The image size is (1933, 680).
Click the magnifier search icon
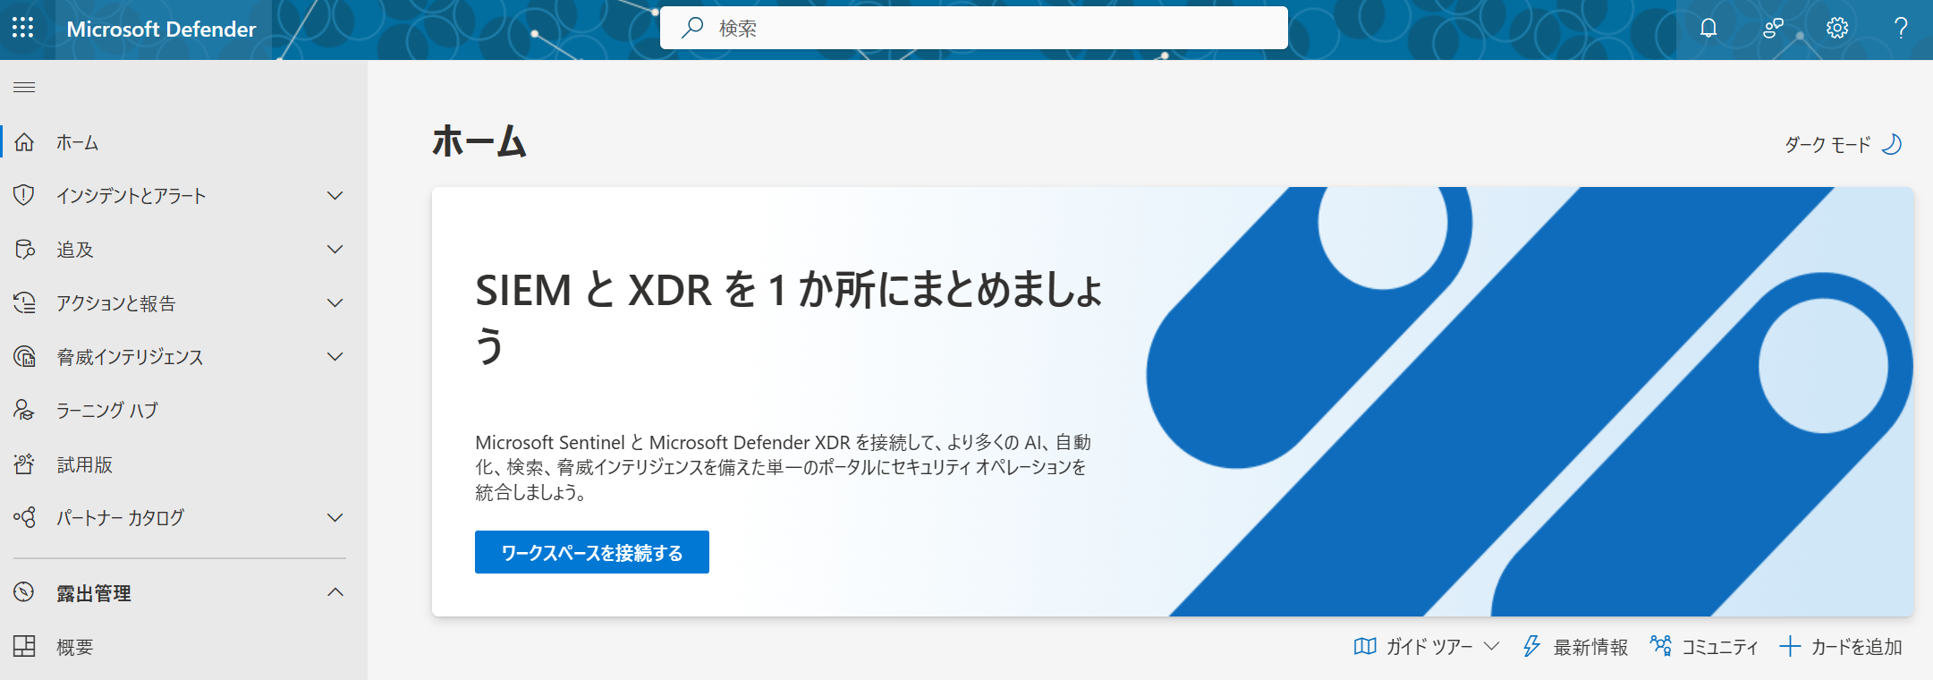coord(691,28)
